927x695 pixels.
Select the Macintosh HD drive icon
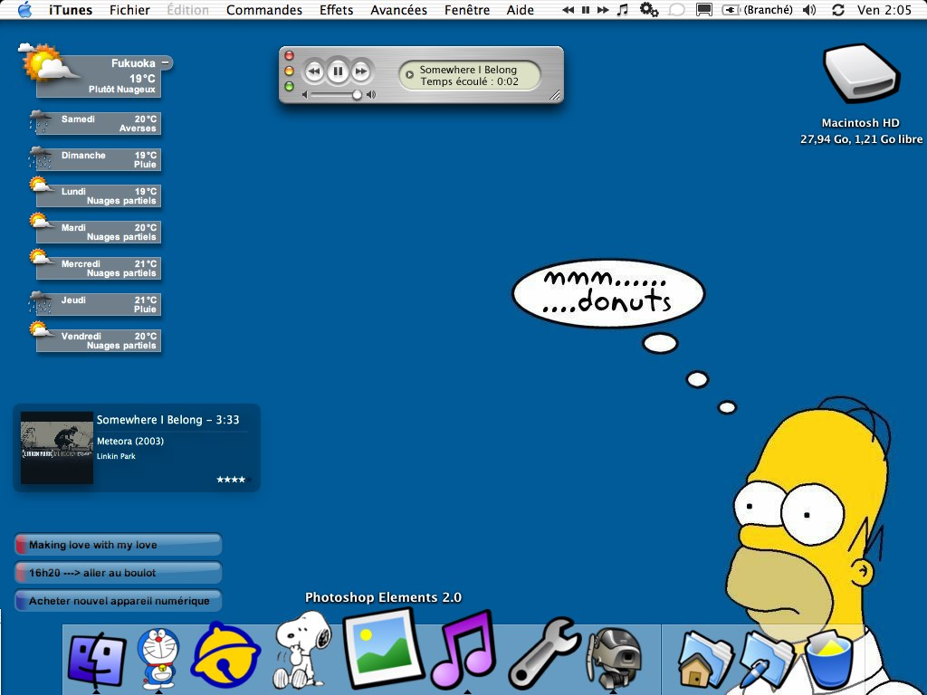coord(862,74)
